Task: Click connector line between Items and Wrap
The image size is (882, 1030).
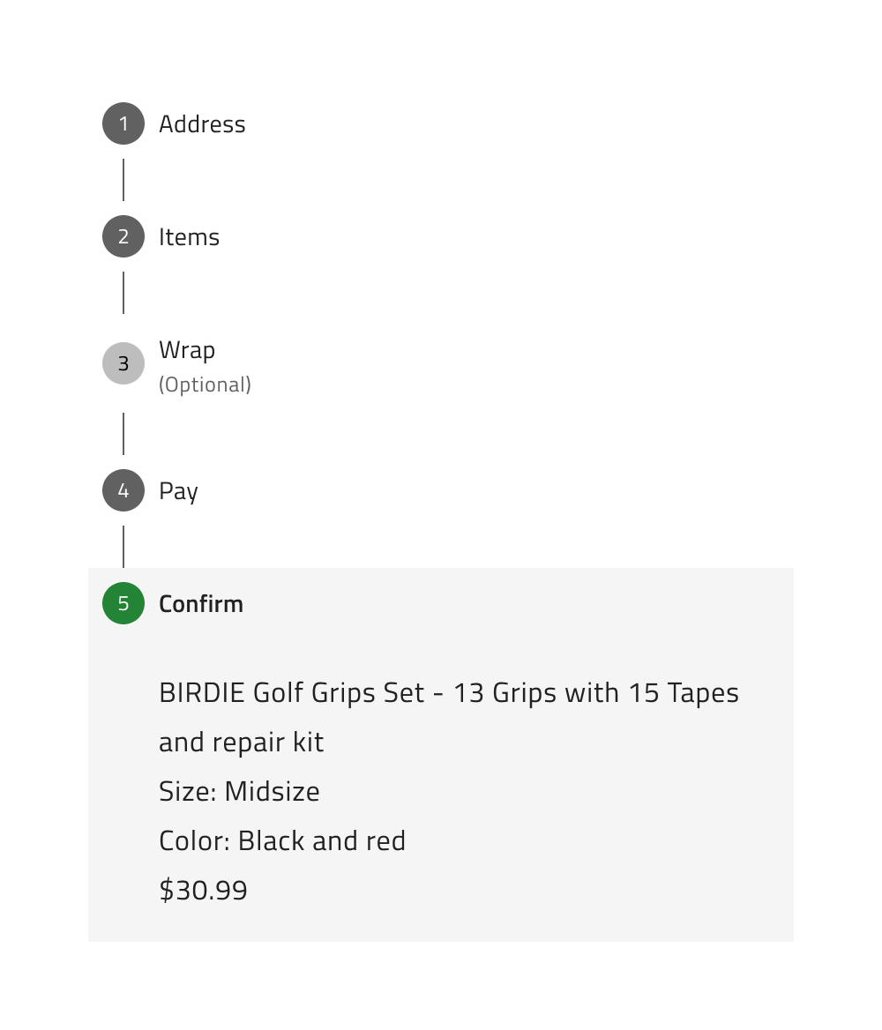Action: 123,293
